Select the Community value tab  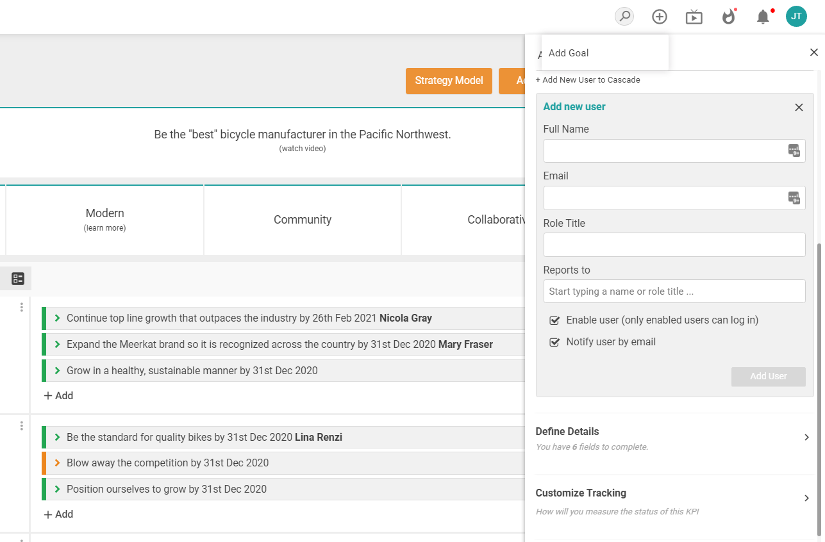[303, 220]
